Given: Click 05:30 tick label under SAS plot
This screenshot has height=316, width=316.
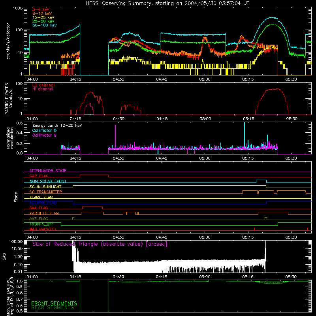Looking at the screenshot, I should 291,277.
